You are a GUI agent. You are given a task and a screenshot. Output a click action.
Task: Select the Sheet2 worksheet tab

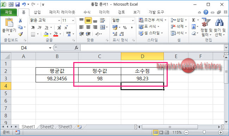47,127
